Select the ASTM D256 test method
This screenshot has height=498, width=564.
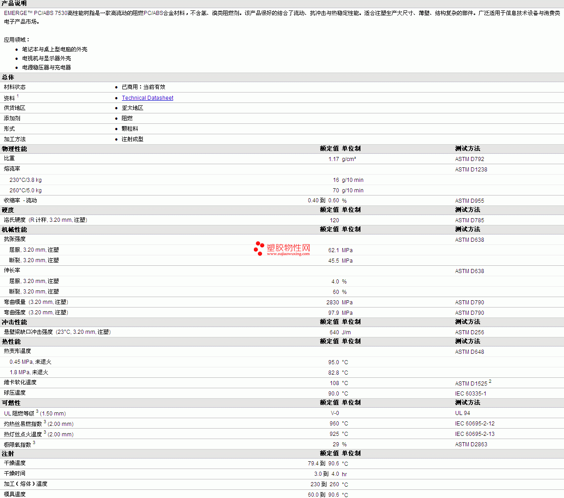470,332
